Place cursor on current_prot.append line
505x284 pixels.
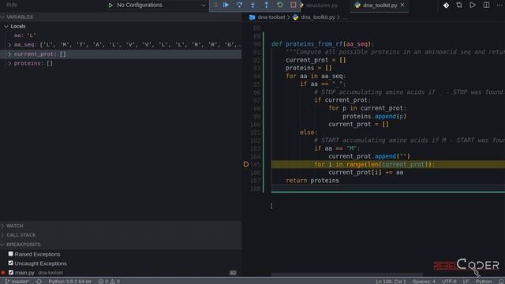[369, 156]
